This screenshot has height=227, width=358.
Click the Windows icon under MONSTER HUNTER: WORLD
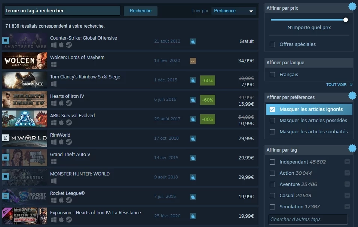click(53, 181)
